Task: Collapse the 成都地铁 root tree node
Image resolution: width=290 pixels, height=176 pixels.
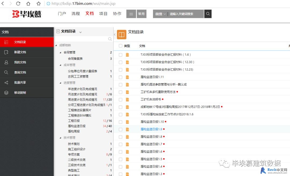Action: pos(56,45)
